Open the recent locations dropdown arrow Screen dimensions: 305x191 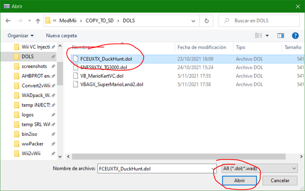(x=29, y=21)
